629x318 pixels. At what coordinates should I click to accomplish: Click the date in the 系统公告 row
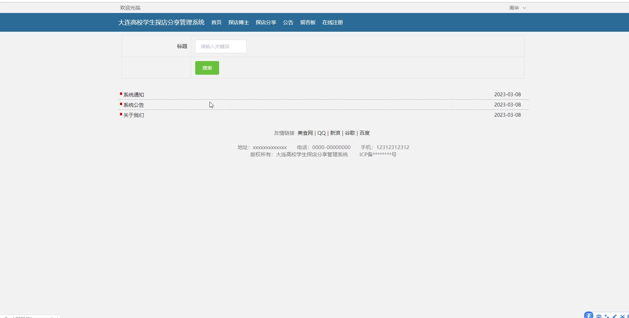coord(508,105)
